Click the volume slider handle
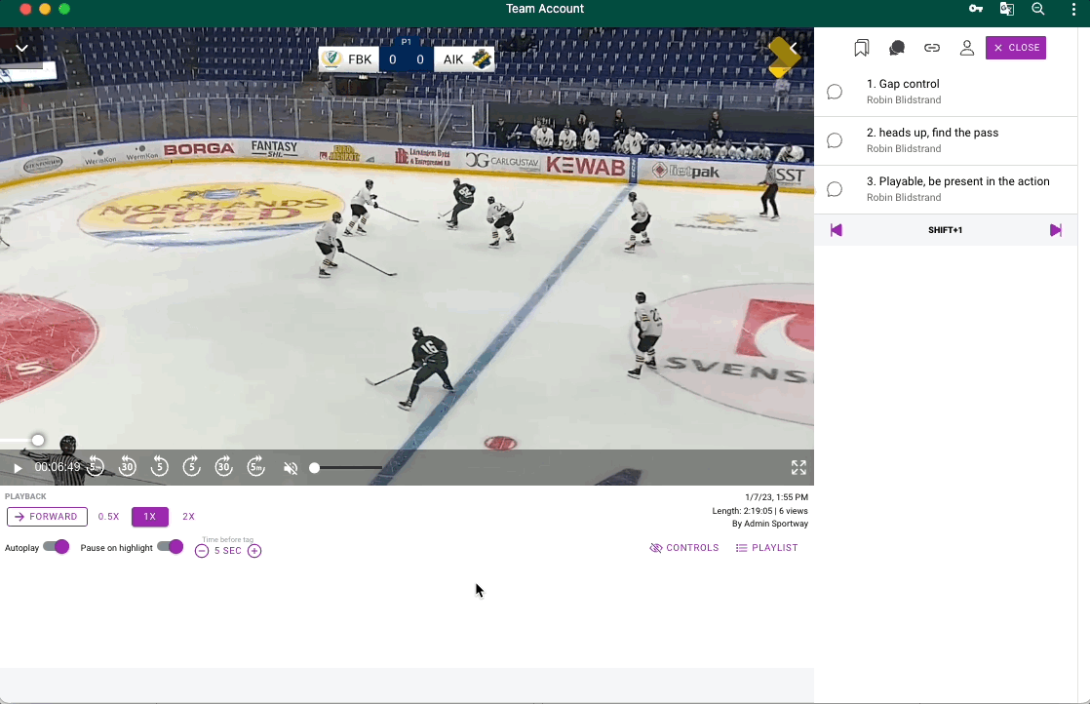This screenshot has width=1090, height=704. click(314, 468)
